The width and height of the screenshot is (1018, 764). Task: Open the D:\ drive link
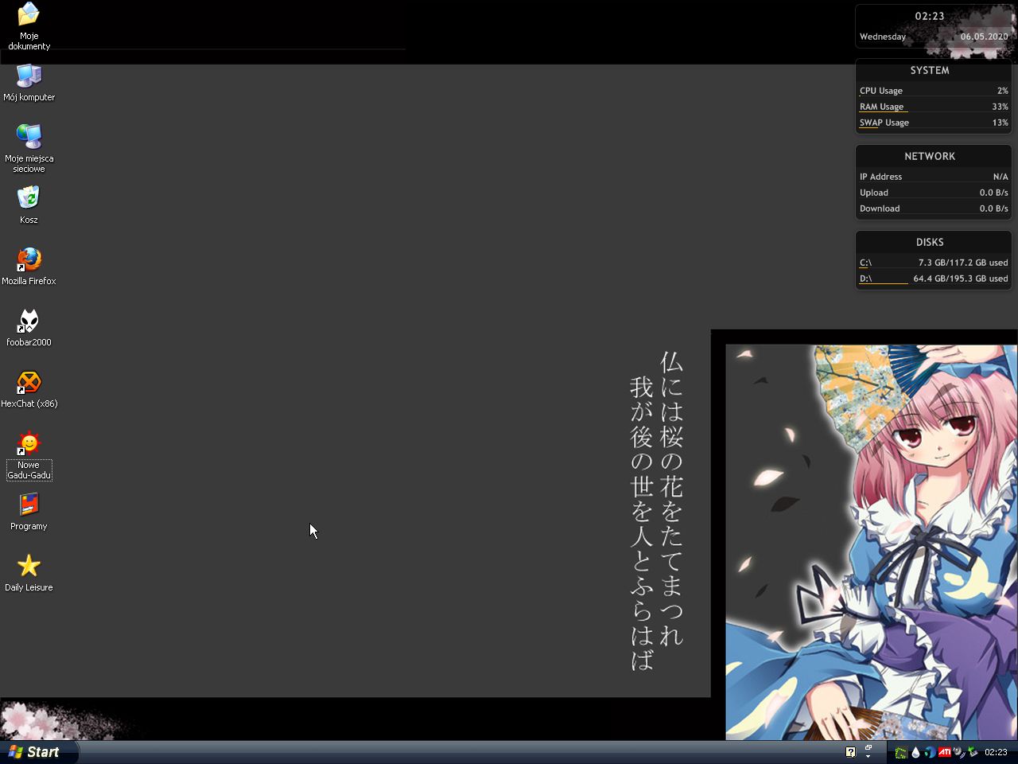[x=865, y=279]
